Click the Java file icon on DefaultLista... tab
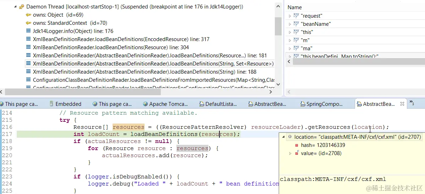Image resolution: width=425 pixels, height=194 pixels. coord(201,104)
